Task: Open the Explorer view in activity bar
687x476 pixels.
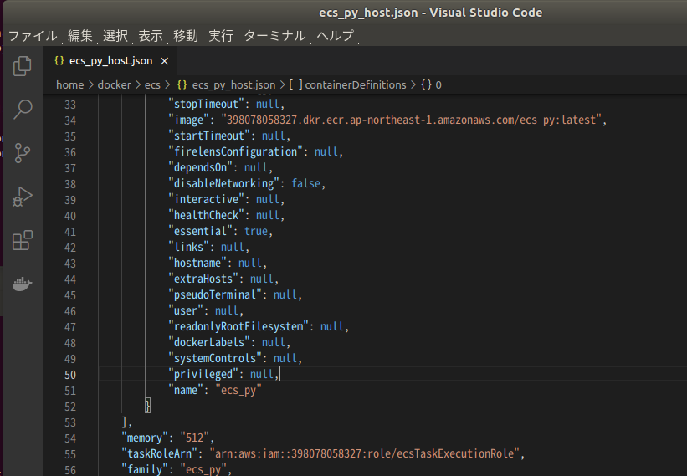Action: (x=23, y=66)
